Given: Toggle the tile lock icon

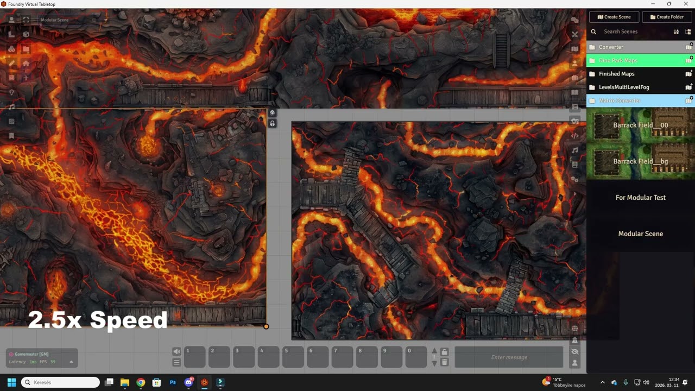Looking at the screenshot, I should pos(273,124).
